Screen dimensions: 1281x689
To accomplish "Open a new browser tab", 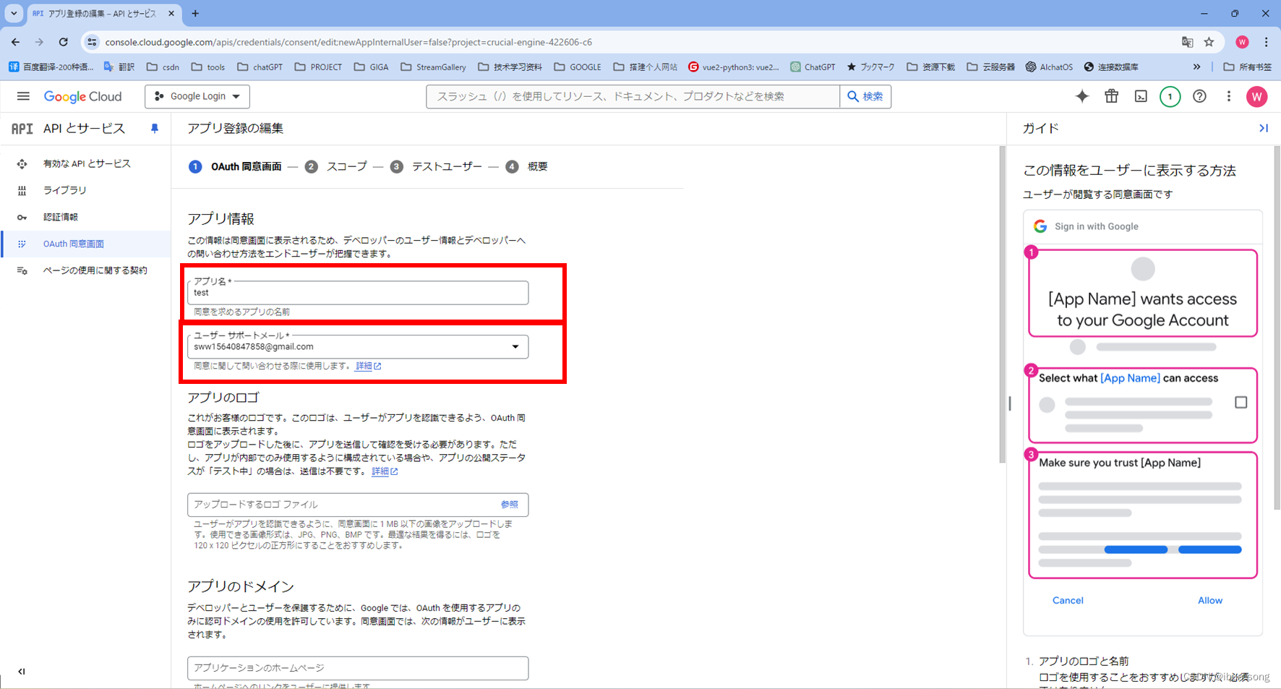I will coord(195,13).
